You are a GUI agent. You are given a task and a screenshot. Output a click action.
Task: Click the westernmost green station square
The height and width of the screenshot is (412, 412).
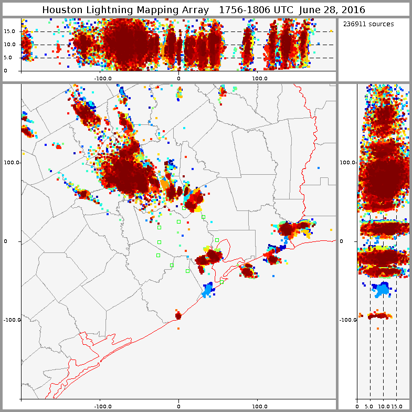click(158, 255)
